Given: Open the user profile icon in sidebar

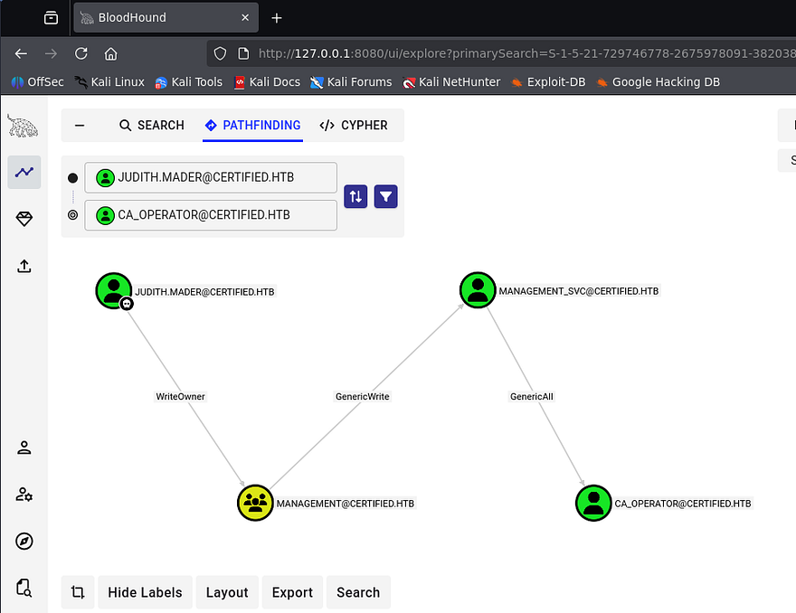Looking at the screenshot, I should click(x=24, y=448).
